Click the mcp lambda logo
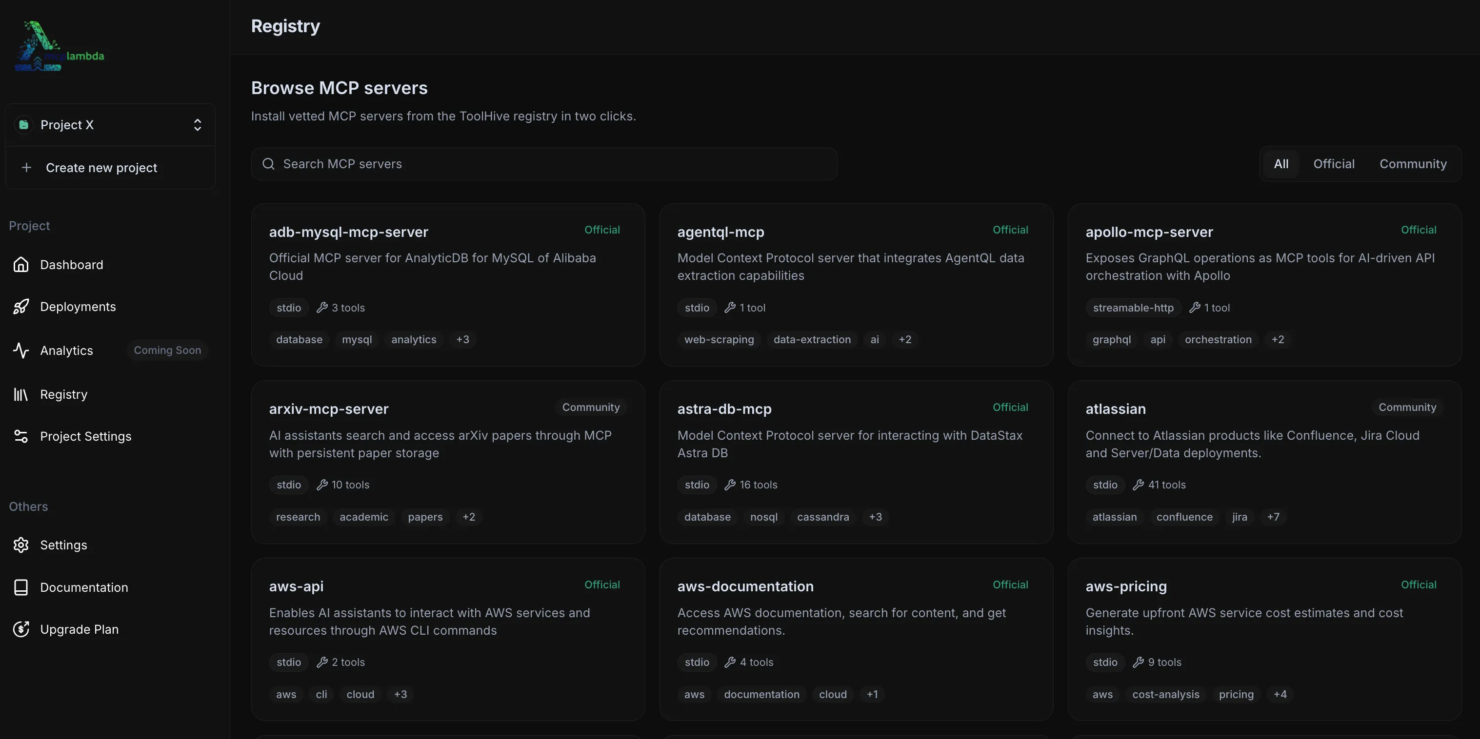This screenshot has width=1480, height=739. [x=60, y=46]
